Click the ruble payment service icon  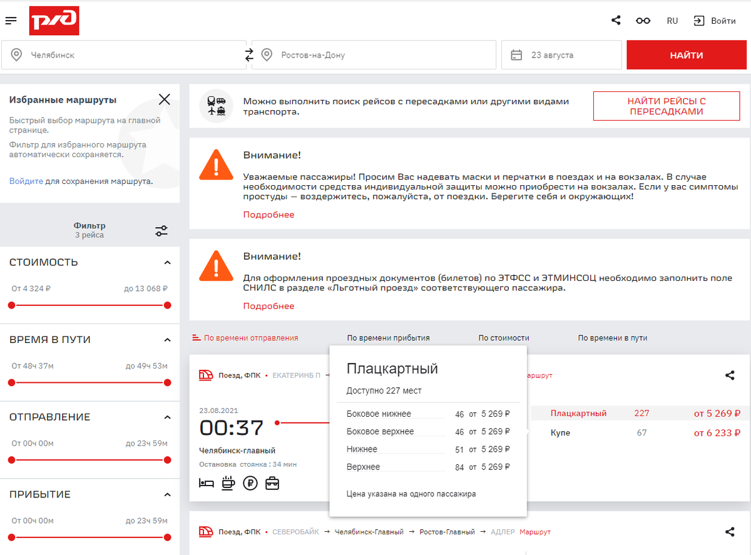250,483
